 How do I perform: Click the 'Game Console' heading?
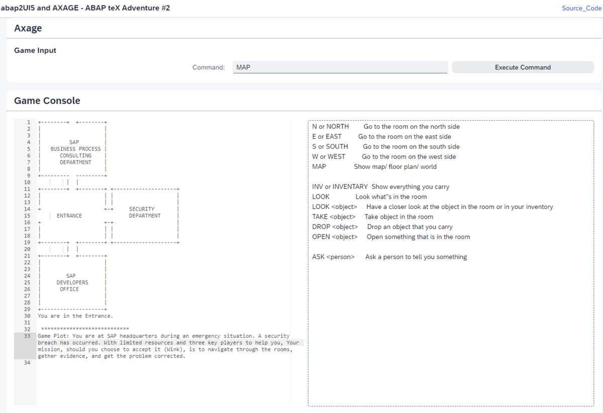pyautogui.click(x=47, y=101)
